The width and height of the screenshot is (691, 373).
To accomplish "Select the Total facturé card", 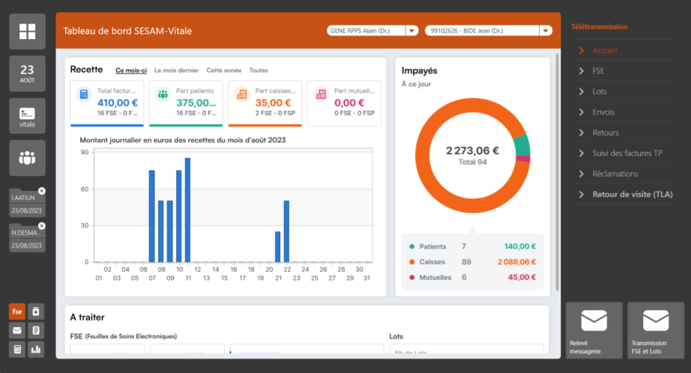I will [107, 103].
